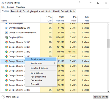Sort by the Memoria column header

59,19
